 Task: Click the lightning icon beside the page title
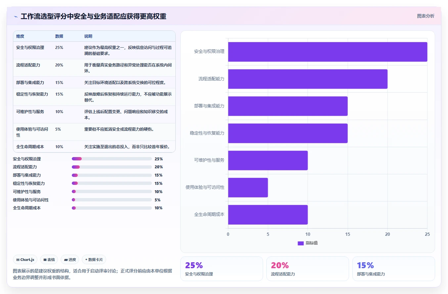pos(16,17)
